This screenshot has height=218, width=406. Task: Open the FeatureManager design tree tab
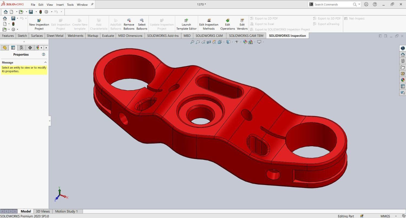click(5, 48)
